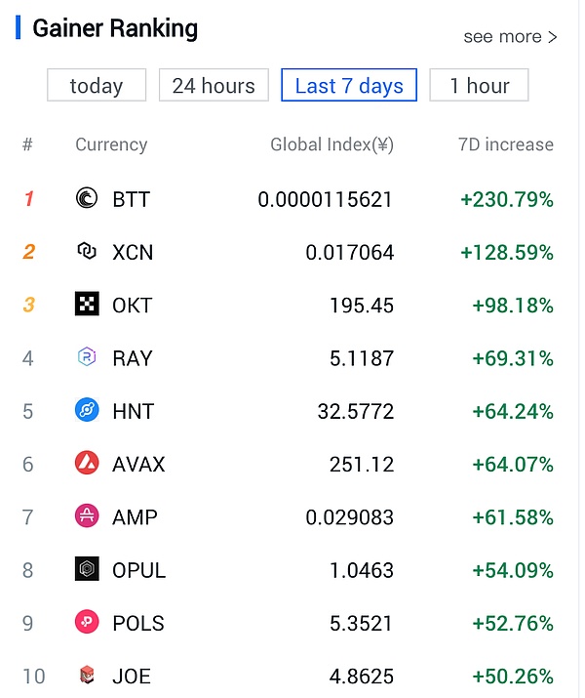Click the RAY coin icon
The image size is (585, 698).
87,357
